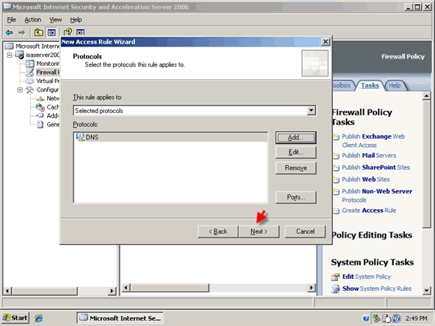Click the Create Access Rule task icon
Viewport: 435px width, 326px height.
pyautogui.click(x=336, y=211)
